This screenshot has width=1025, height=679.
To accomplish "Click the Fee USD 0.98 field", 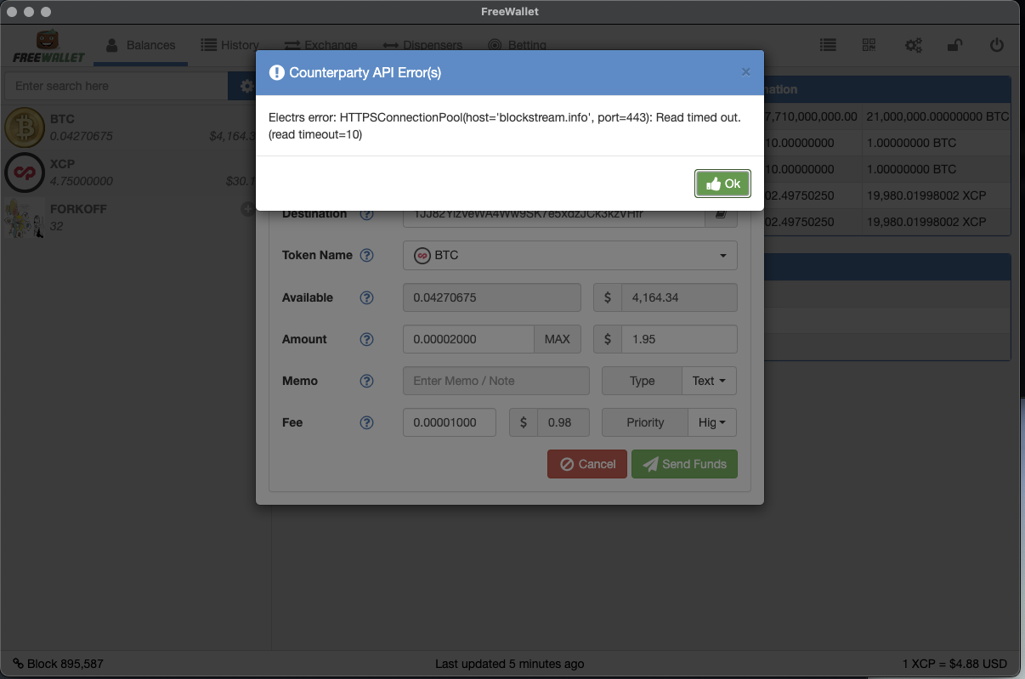I will pyautogui.click(x=563, y=422).
